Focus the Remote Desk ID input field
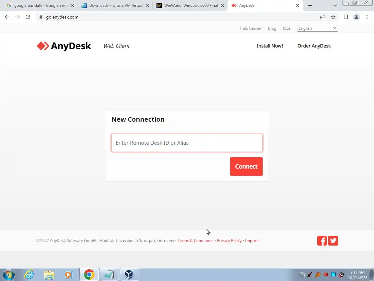The image size is (374, 281). [187, 143]
